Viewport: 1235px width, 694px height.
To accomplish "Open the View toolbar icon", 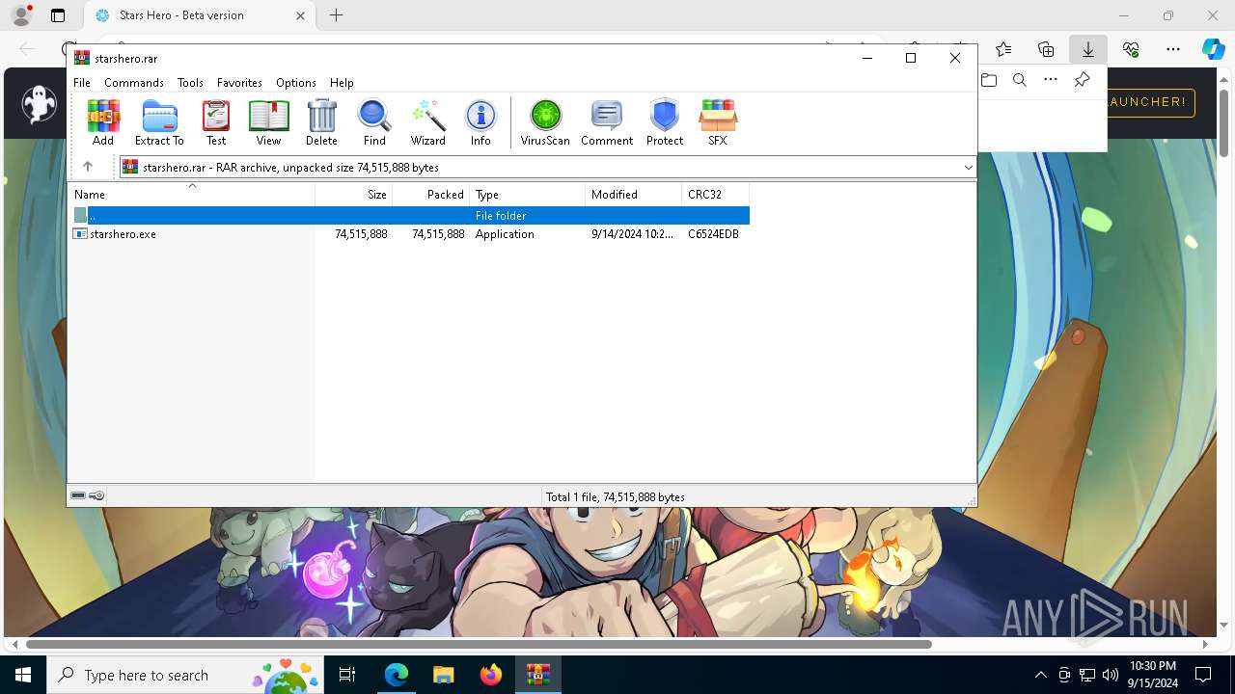I will pos(268,122).
